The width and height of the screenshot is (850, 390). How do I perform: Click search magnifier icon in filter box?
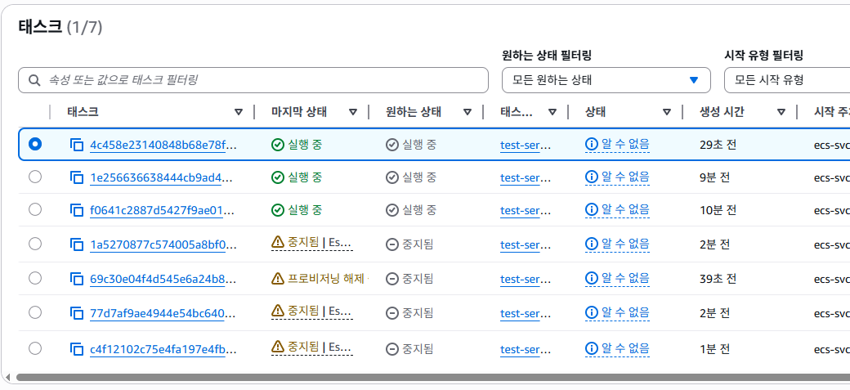tap(34, 80)
